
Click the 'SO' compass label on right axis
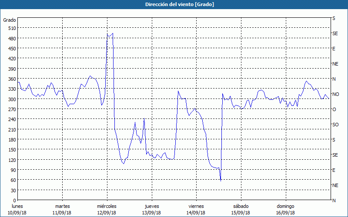tap(335, 125)
